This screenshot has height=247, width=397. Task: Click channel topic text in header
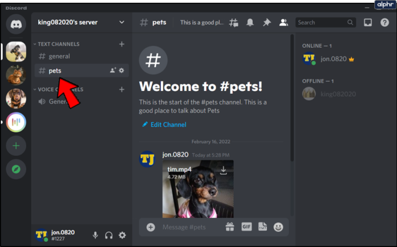pyautogui.click(x=202, y=22)
